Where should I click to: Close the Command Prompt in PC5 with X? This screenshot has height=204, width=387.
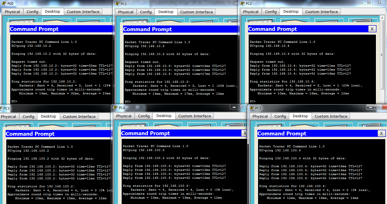click(x=381, y=133)
